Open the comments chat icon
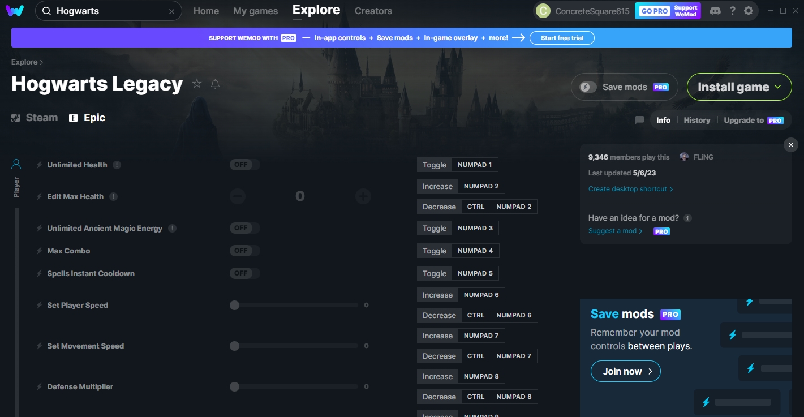 coord(639,120)
